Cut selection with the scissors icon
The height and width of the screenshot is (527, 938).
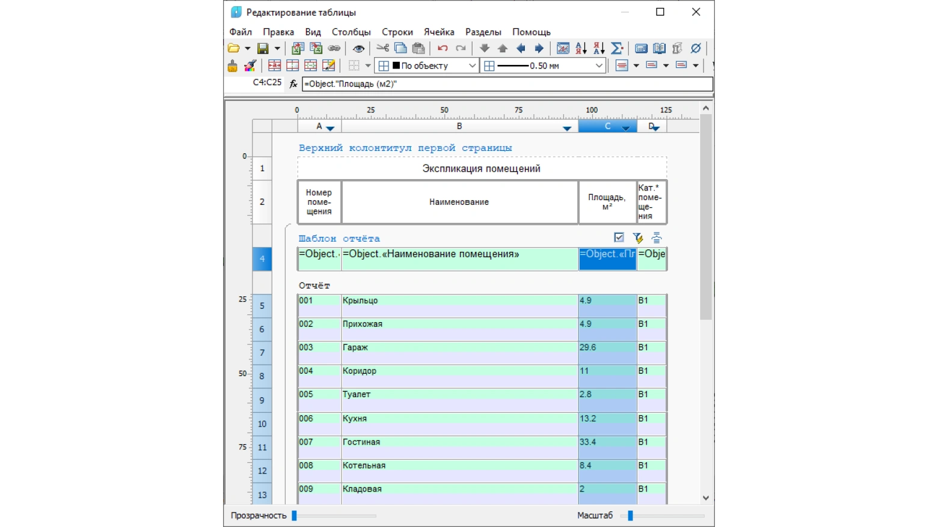(x=382, y=49)
